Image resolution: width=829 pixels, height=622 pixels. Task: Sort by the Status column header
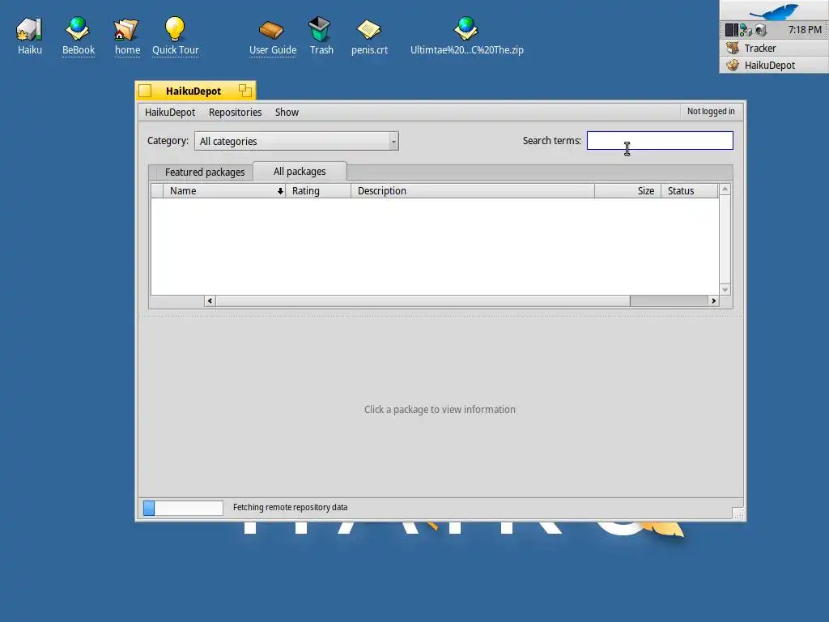click(x=690, y=191)
